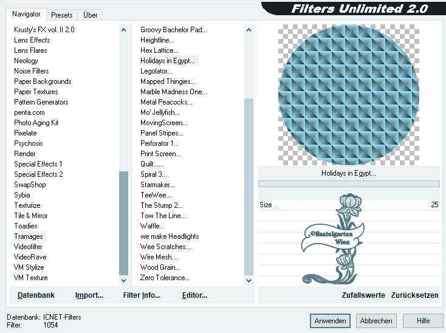Choose Noise Filters in category list
446x333 pixels.
click(31, 71)
